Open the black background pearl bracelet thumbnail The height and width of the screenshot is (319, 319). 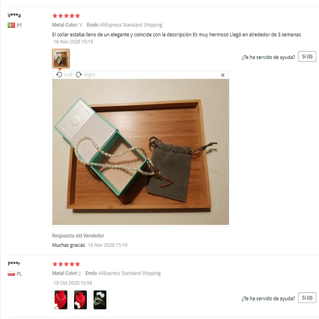[100, 300]
